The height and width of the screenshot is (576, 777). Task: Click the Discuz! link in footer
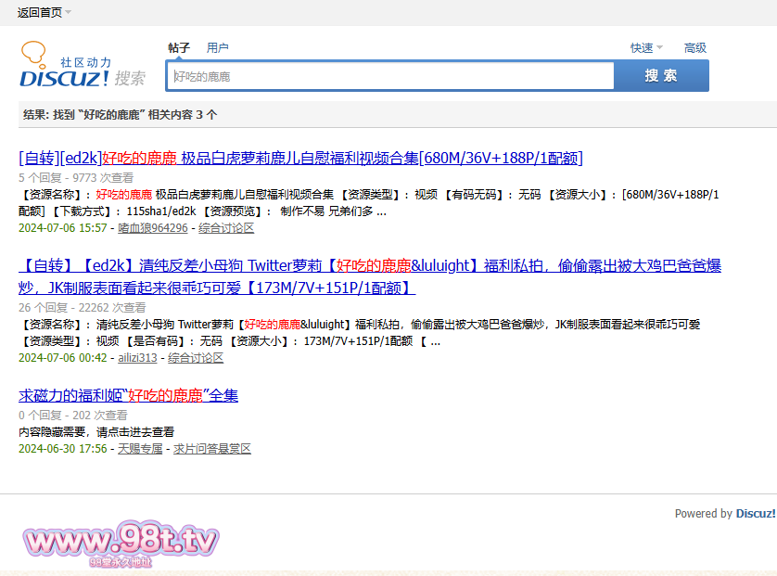pos(756,514)
